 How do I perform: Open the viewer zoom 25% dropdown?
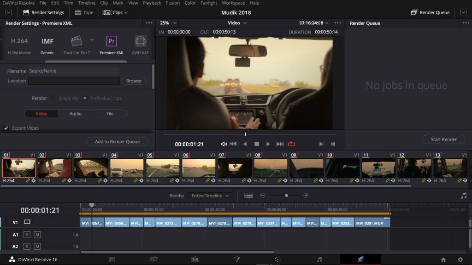click(x=167, y=23)
